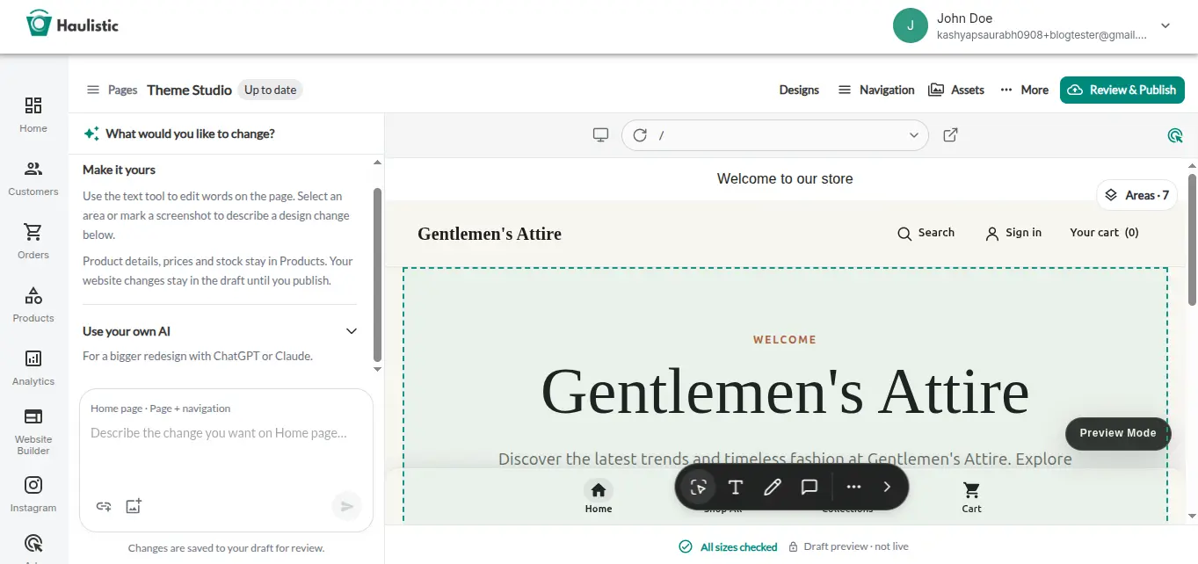Screen dimensions: 1198x564
Task: Click Welcome to our store announcement
Action: [785, 178]
